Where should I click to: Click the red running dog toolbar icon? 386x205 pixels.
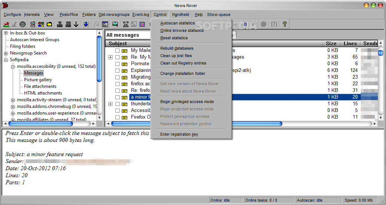(x=6, y=24)
